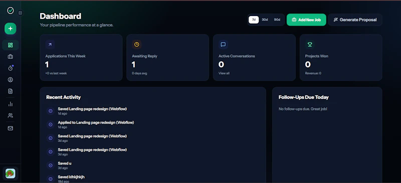Click the Awaiting Reply label
Screen dimensions: 401x183
tap(144, 56)
